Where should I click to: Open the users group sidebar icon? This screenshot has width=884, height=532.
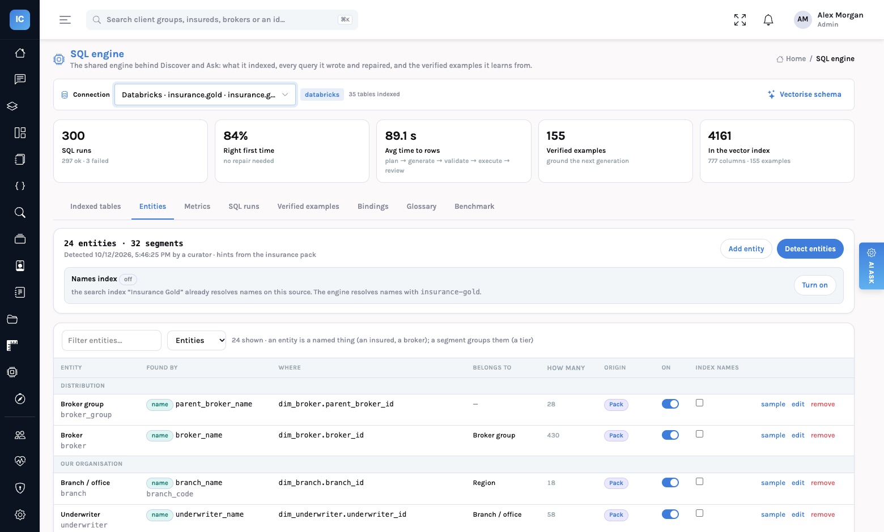pos(20,435)
